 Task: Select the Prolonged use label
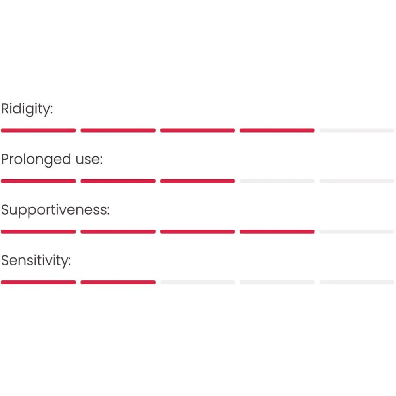(52, 159)
